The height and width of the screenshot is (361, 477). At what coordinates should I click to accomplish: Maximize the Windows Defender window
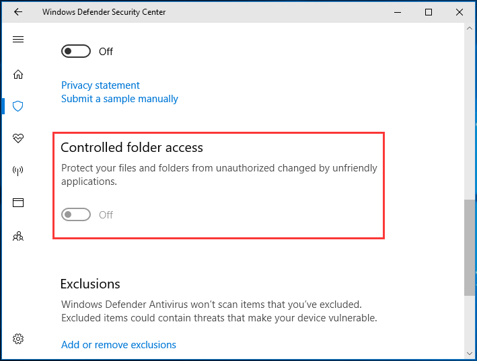click(x=429, y=12)
